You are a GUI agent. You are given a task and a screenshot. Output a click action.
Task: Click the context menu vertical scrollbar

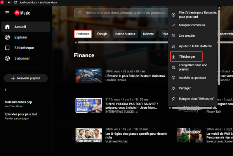coord(219,47)
